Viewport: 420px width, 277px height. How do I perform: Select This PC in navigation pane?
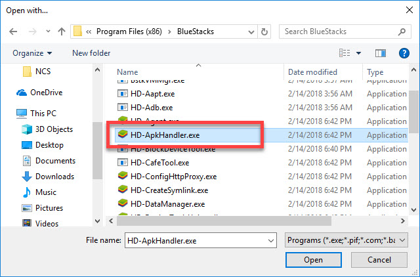tap(36, 114)
